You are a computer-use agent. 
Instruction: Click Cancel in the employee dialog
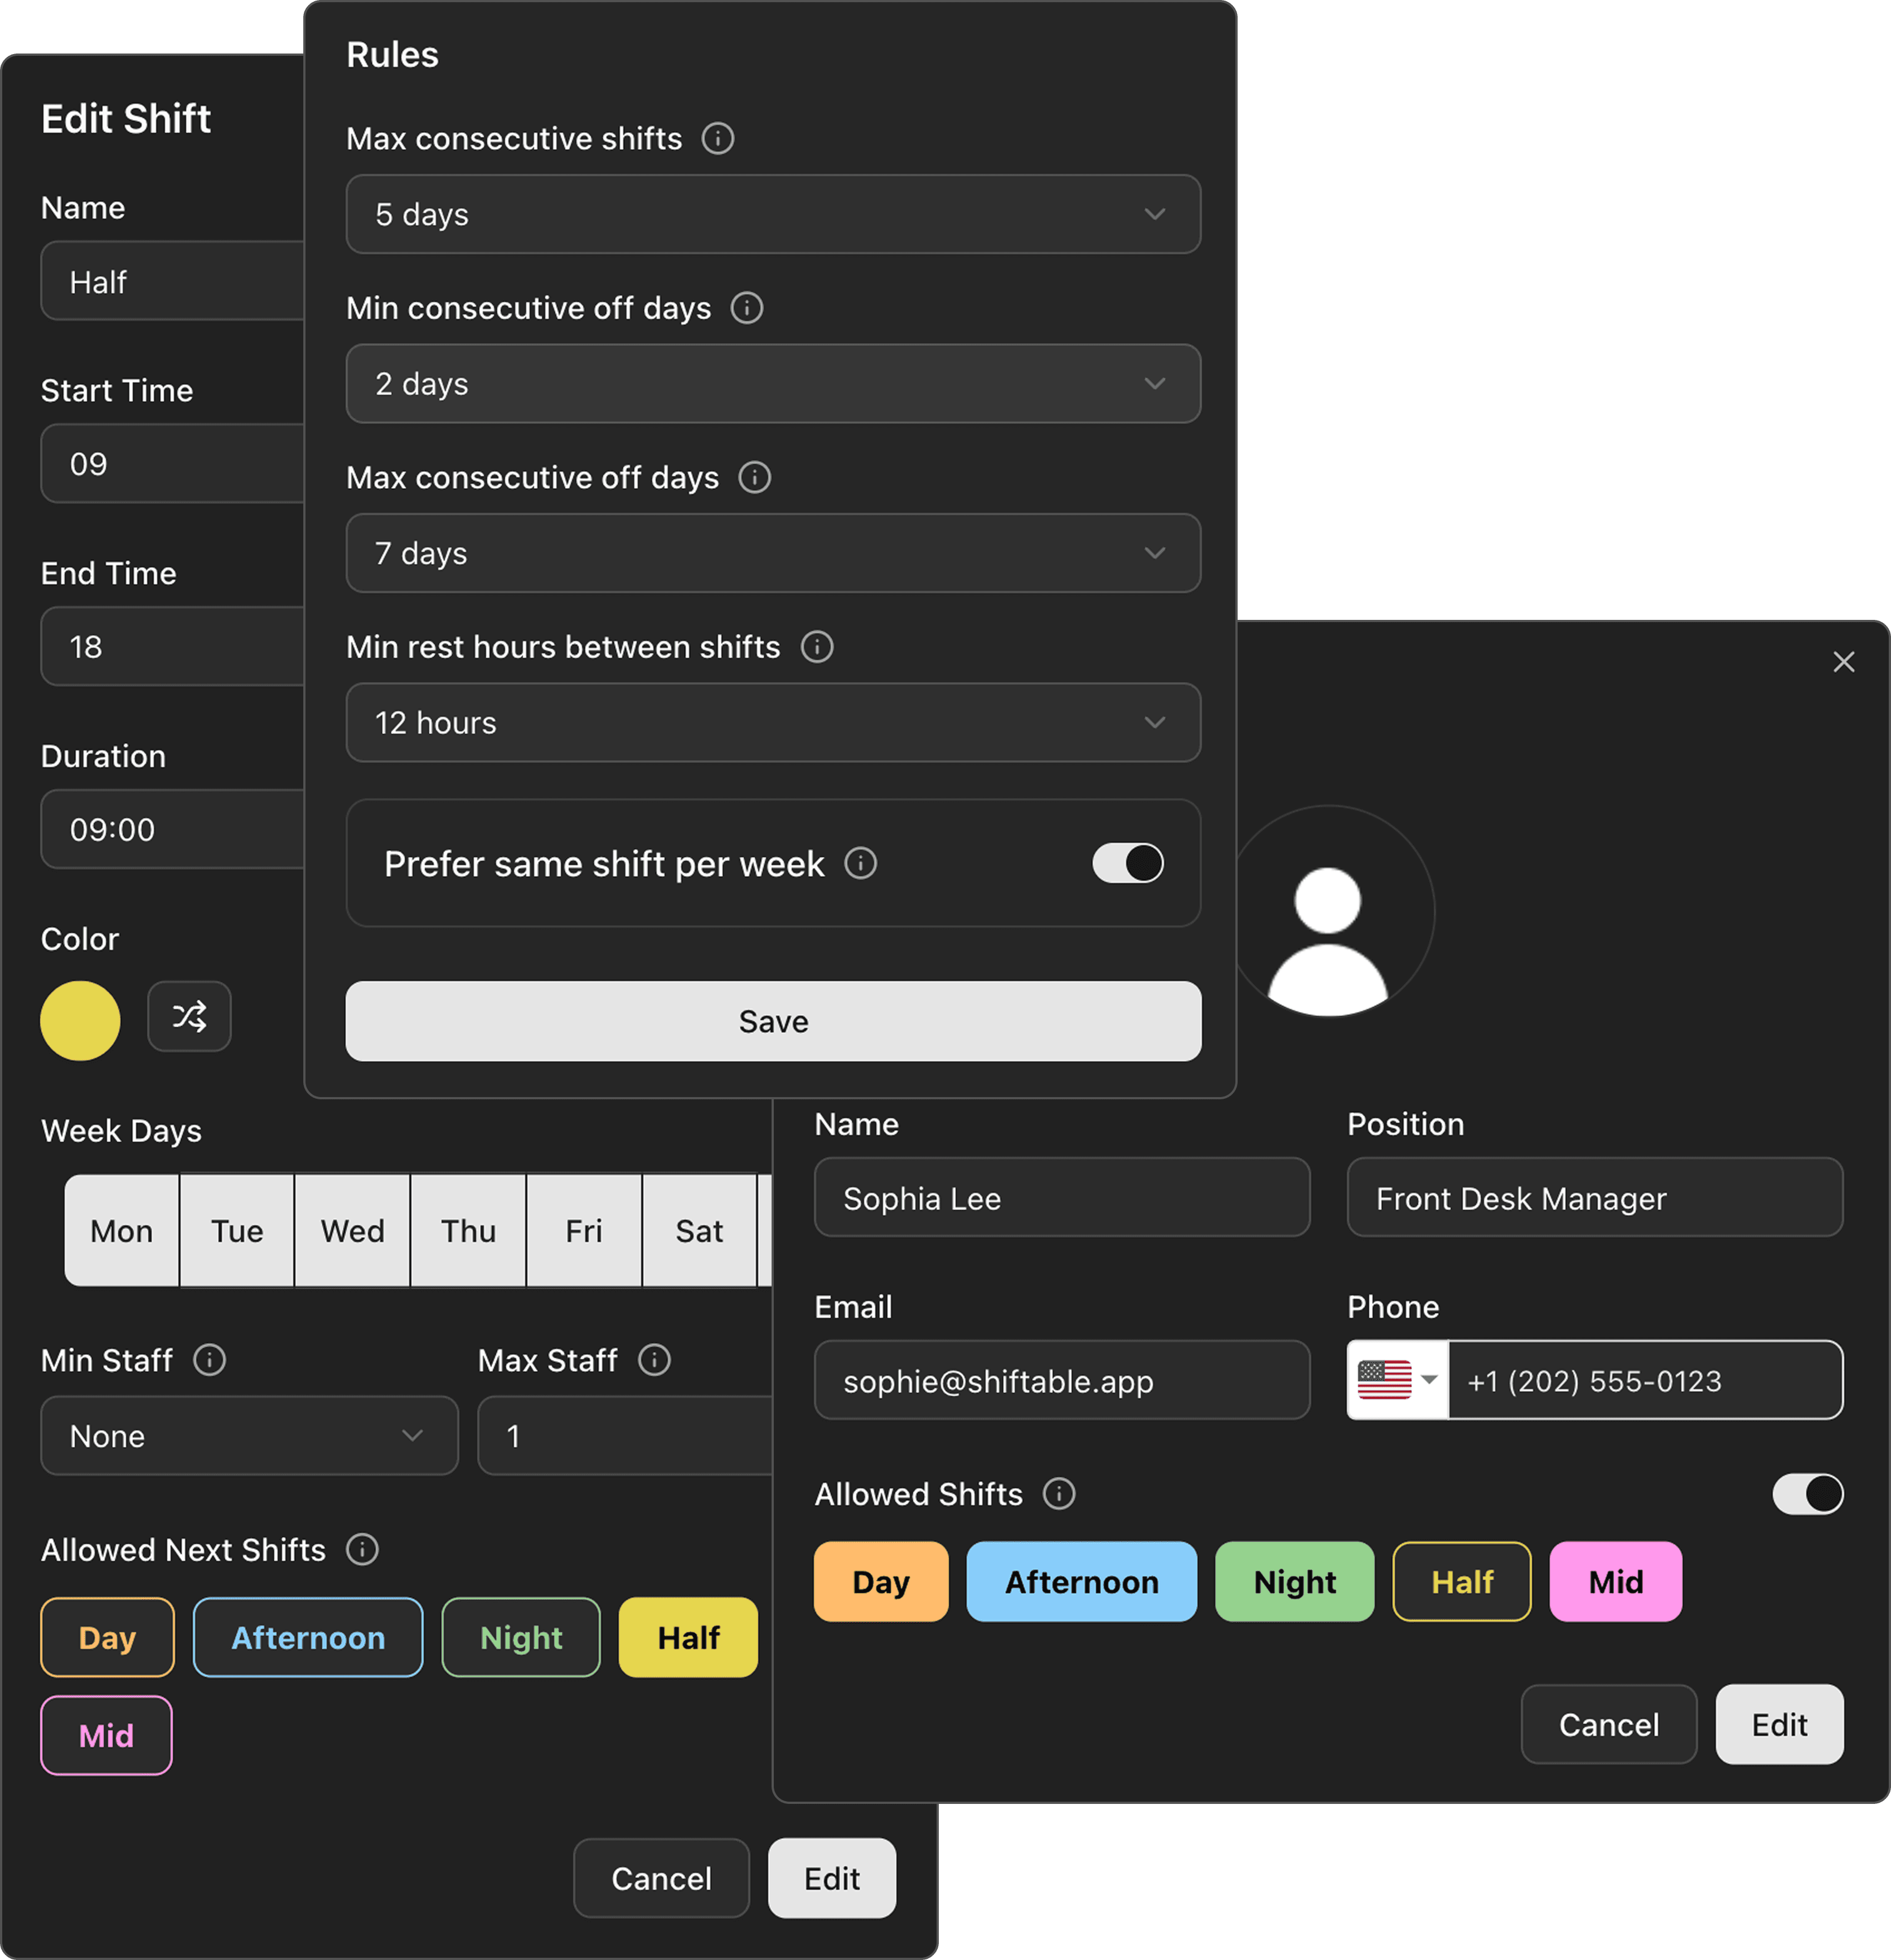(1608, 1725)
